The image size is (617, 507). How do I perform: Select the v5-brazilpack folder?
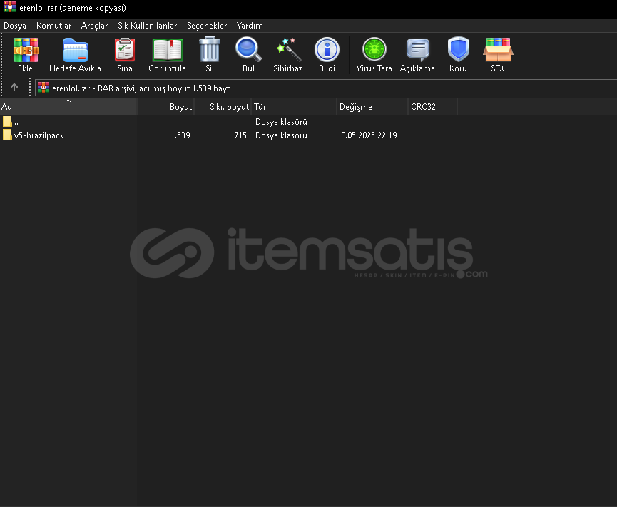click(39, 135)
